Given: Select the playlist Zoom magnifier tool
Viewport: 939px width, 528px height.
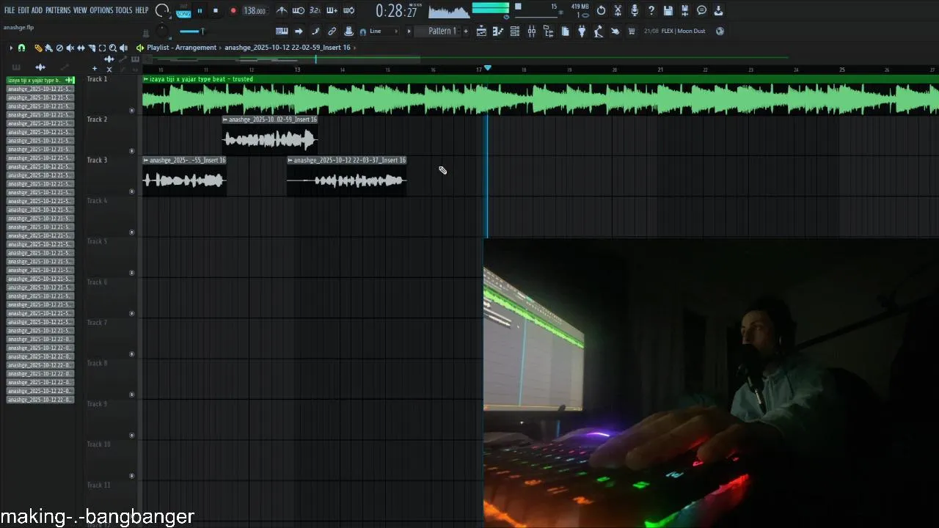Looking at the screenshot, I should (x=112, y=48).
